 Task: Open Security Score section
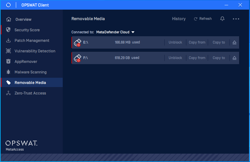[27, 30]
